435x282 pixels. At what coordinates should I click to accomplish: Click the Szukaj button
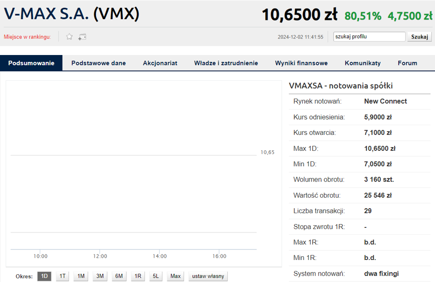point(419,37)
